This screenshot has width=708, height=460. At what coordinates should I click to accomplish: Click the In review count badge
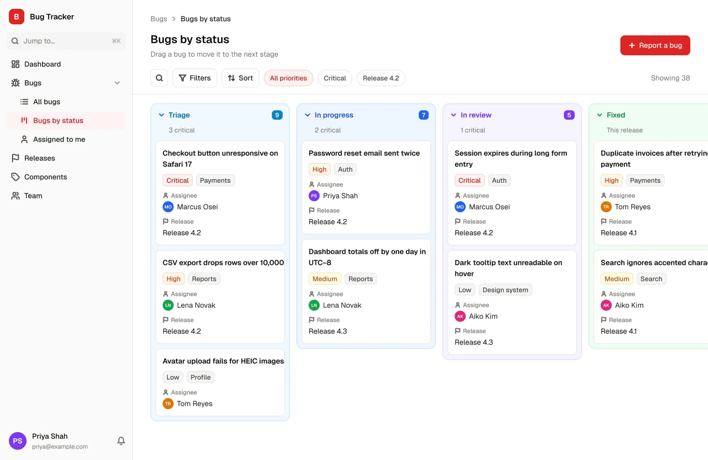569,115
